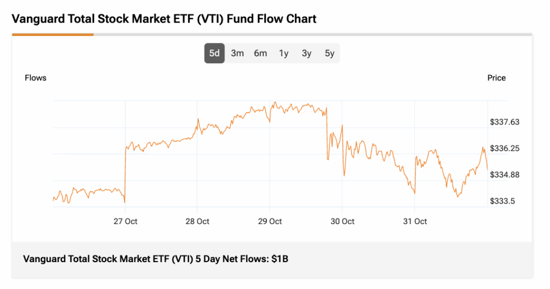Click the $337.63 price axis value
The image size is (550, 289).
[x=504, y=122]
